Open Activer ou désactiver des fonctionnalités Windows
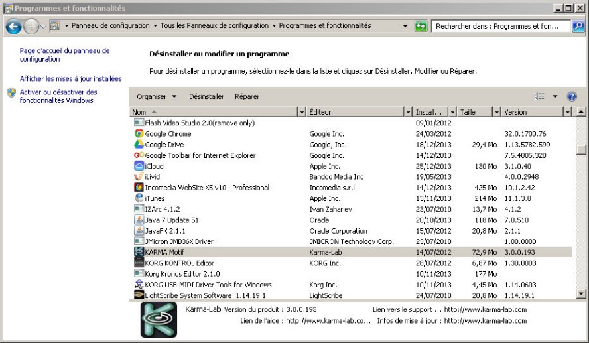The width and height of the screenshot is (589, 343). [58, 96]
